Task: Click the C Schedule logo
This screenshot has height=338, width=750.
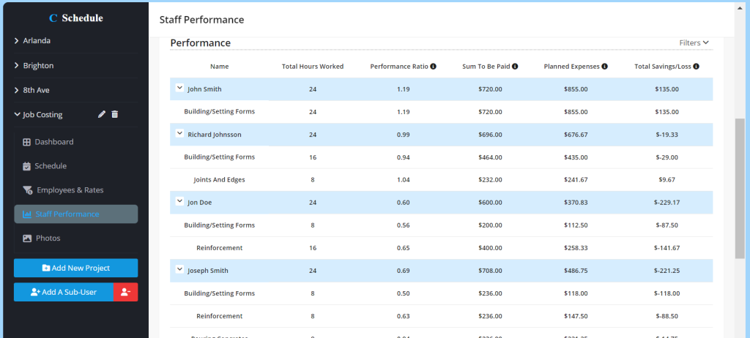Action: click(75, 18)
